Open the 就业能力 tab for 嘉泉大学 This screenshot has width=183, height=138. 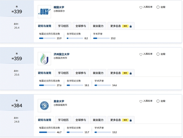98,120
